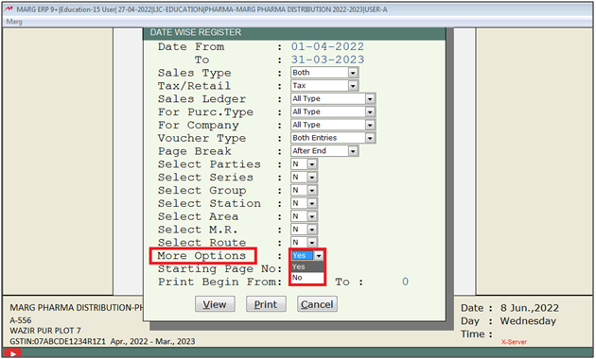Click the View button
596x359 pixels.
pyautogui.click(x=215, y=304)
